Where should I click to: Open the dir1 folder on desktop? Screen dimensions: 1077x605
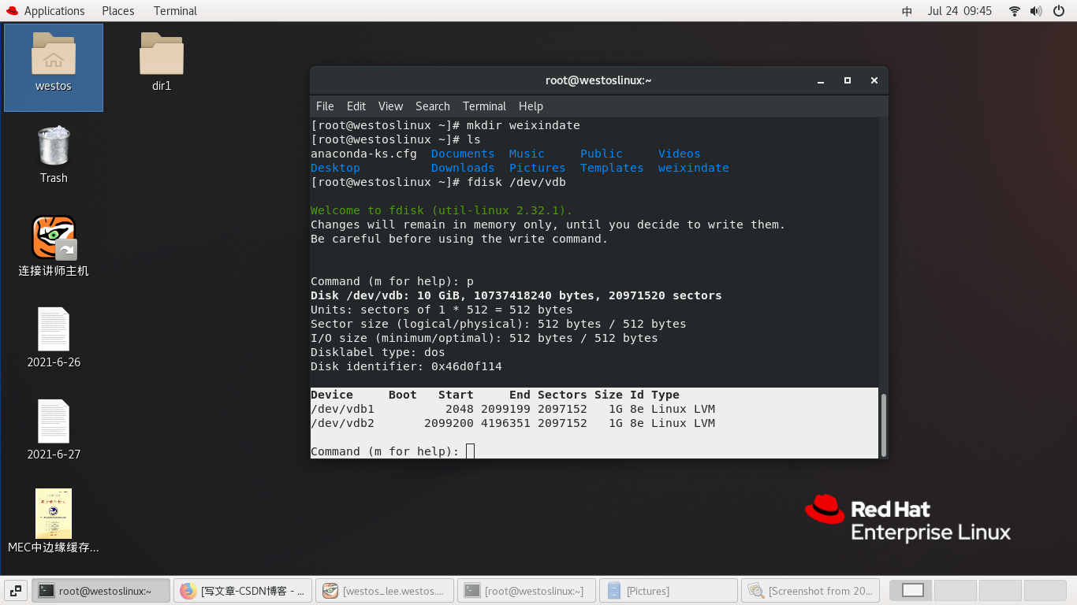pyautogui.click(x=161, y=53)
